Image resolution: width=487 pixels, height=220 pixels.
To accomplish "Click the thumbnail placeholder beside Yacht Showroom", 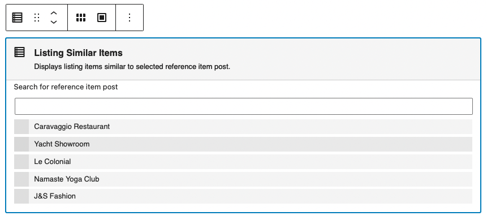I will 21,144.
